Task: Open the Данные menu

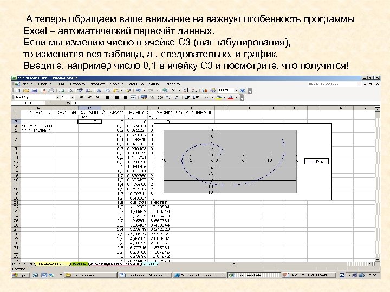Action: (x=136, y=84)
